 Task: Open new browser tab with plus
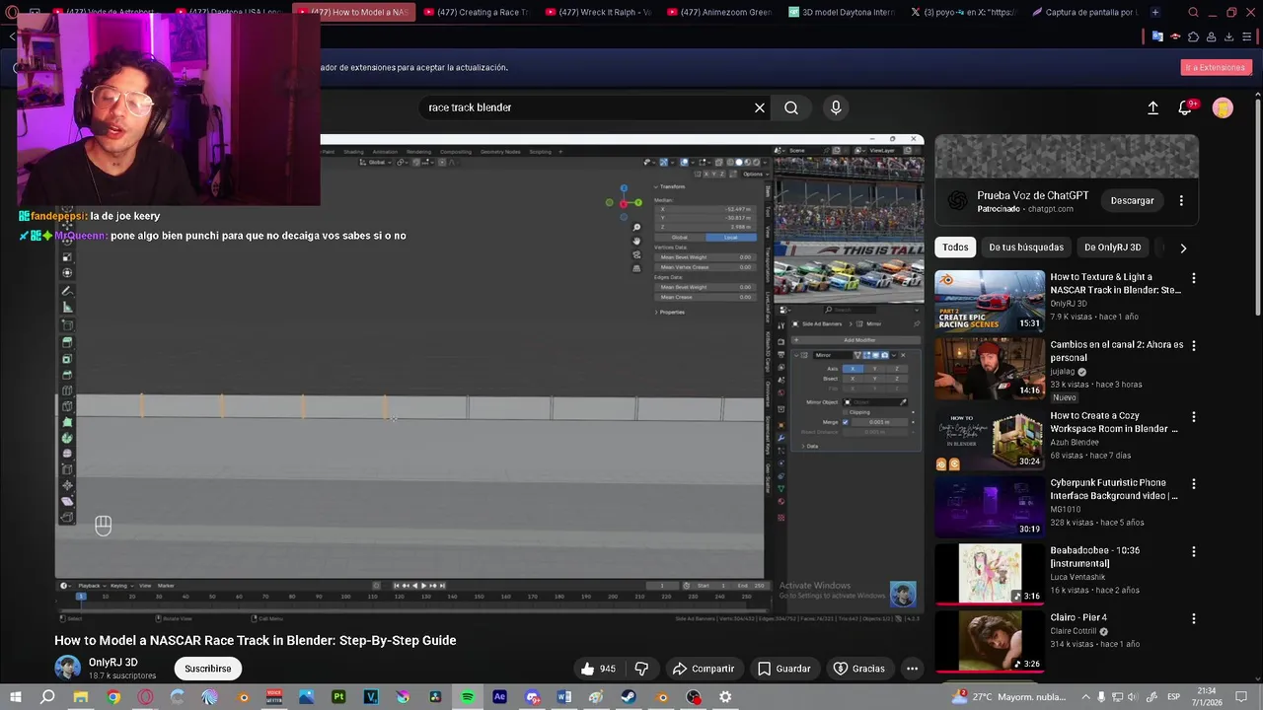click(x=1154, y=12)
